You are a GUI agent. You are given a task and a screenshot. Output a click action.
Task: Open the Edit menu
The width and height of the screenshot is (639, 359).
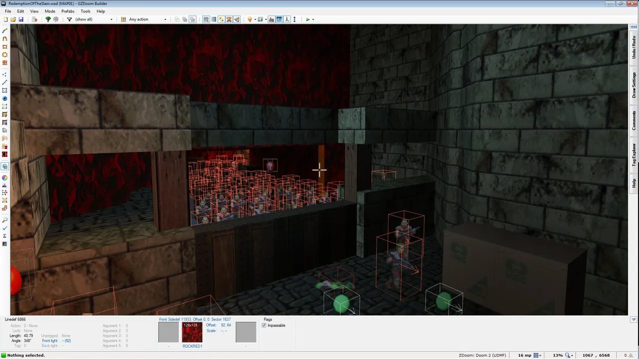tap(20, 11)
